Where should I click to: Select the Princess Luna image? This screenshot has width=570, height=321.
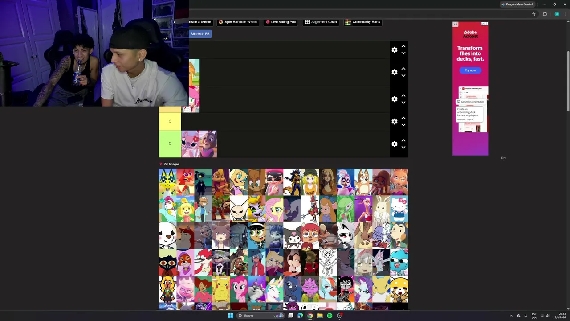point(292,289)
